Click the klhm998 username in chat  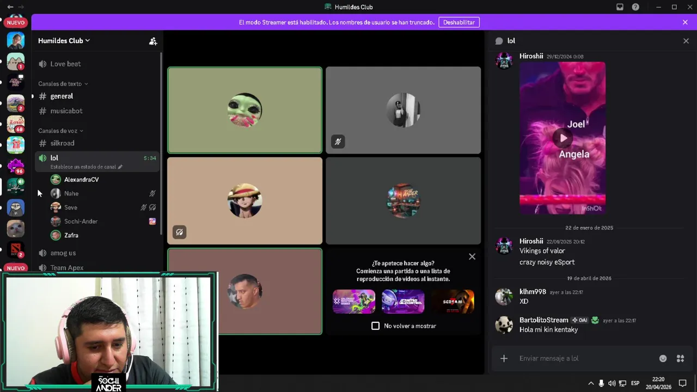pyautogui.click(x=533, y=292)
